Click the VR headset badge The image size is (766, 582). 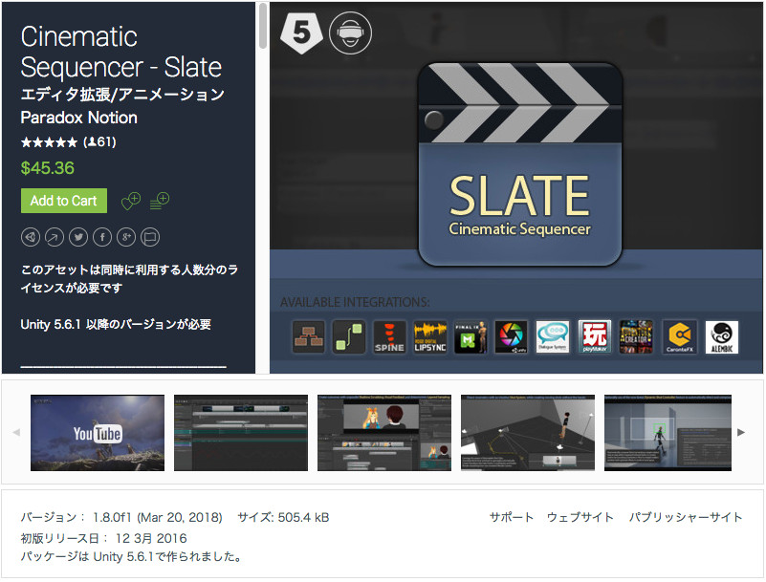(350, 32)
